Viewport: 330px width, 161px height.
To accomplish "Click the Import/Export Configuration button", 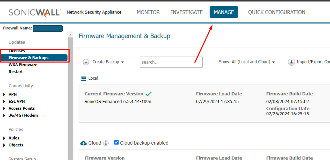I will pos(309,62).
